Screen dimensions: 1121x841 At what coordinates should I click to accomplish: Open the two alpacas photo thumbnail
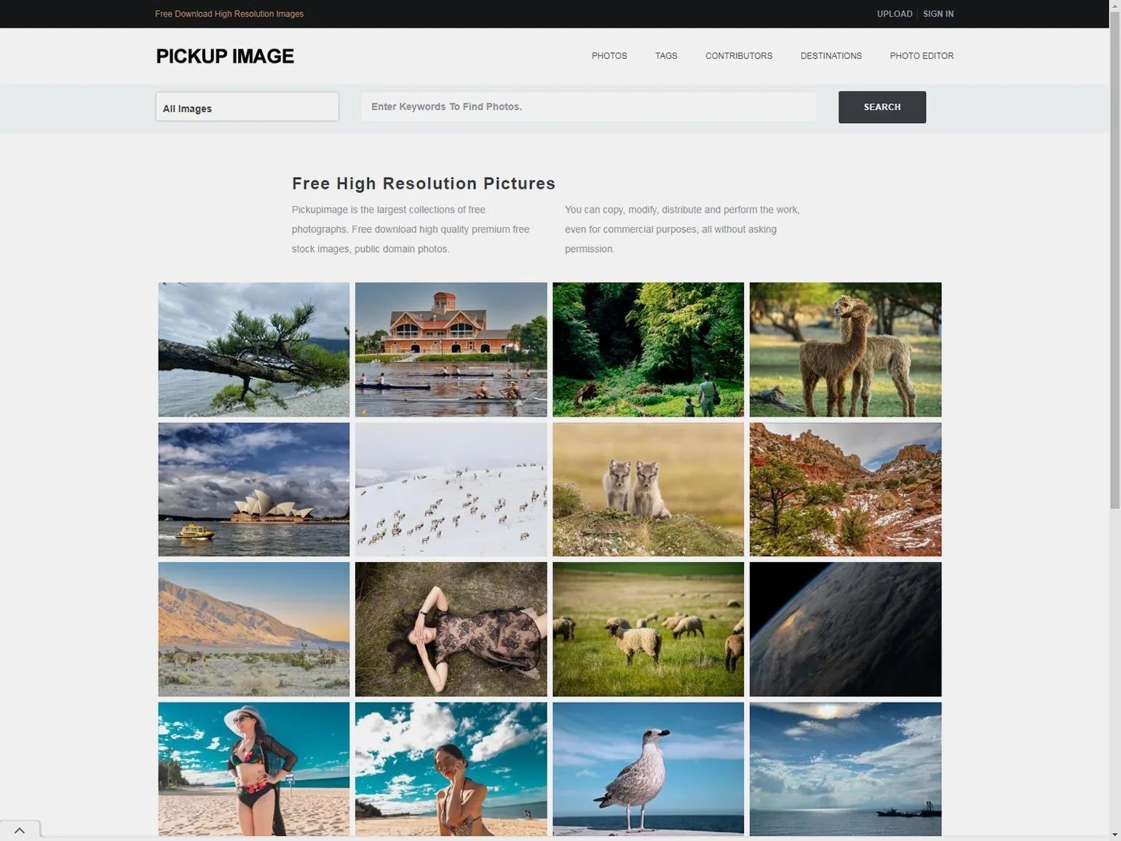[845, 350]
